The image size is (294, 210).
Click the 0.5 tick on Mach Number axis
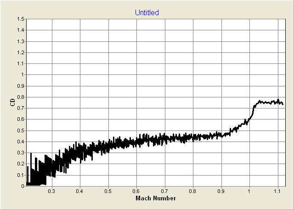(108, 191)
